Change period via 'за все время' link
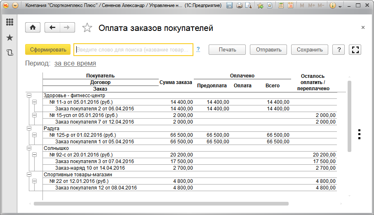Screen dimensions: 374x215 click(x=75, y=63)
